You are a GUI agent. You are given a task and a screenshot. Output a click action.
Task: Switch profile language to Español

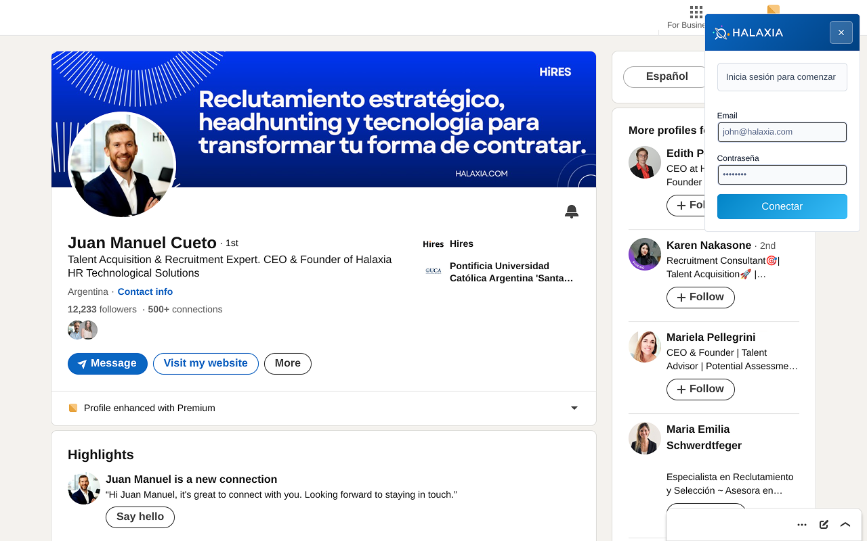[667, 76]
